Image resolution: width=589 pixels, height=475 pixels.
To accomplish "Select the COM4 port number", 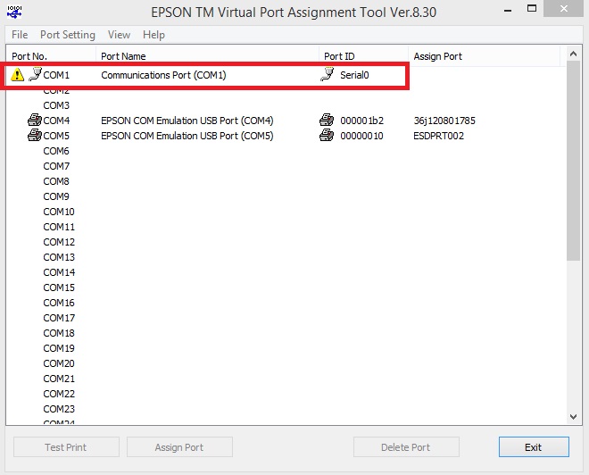I will click(x=56, y=121).
